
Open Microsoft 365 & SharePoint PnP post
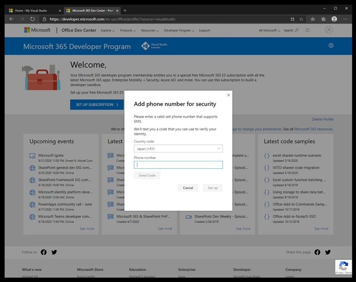(143, 217)
